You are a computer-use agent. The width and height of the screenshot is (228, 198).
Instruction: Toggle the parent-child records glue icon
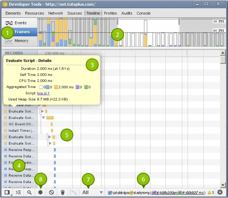pyautogui.click(x=73, y=192)
